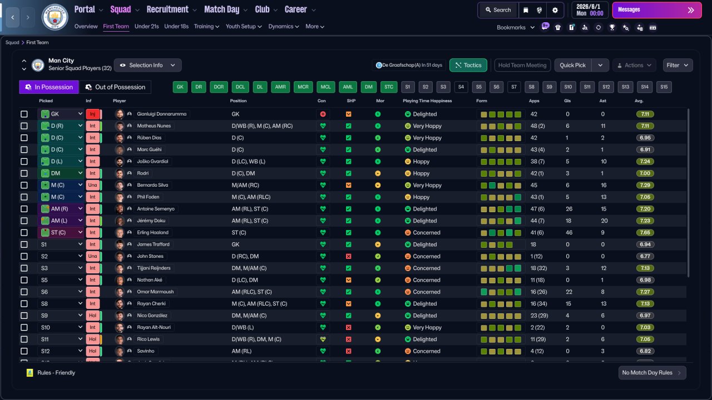Click Omar Marmoush's form rating squares
Viewport: 712px width, 400px height.
501,292
